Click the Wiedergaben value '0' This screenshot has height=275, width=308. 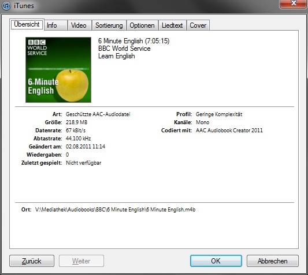click(68, 155)
